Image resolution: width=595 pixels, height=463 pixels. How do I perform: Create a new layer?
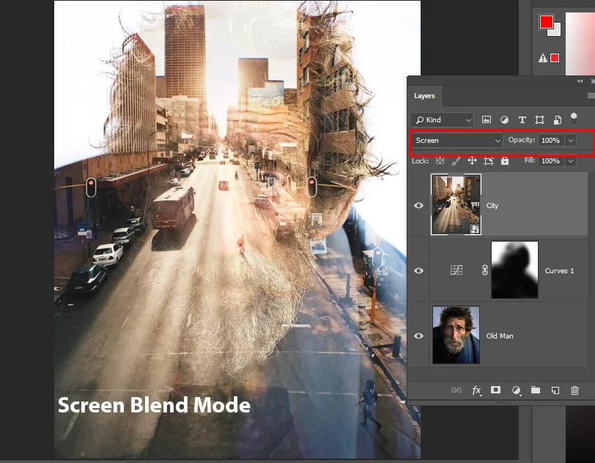pyautogui.click(x=555, y=390)
